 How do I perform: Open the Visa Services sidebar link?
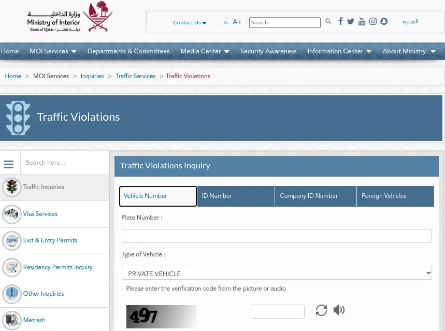pyautogui.click(x=40, y=214)
